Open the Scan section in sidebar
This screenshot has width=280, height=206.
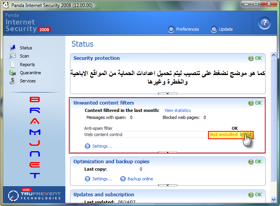pyautogui.click(x=24, y=56)
